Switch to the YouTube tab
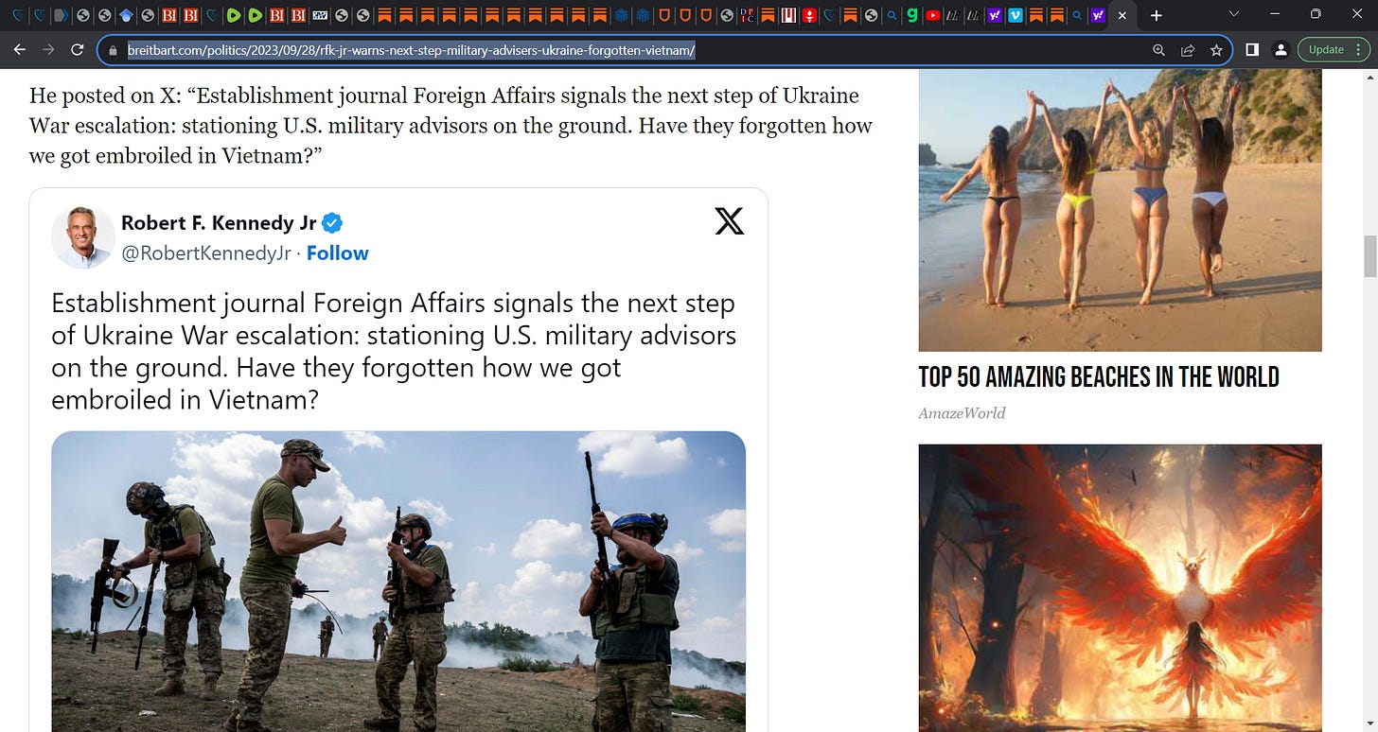 pos(933,15)
